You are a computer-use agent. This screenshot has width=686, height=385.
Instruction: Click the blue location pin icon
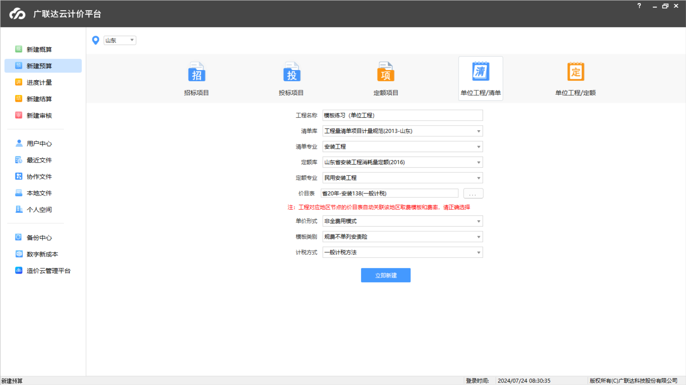tap(95, 40)
